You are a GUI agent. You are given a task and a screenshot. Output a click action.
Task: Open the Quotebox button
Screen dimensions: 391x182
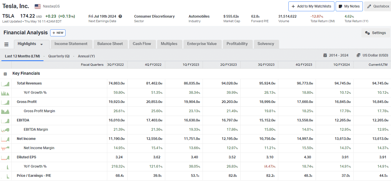pos(378,6)
